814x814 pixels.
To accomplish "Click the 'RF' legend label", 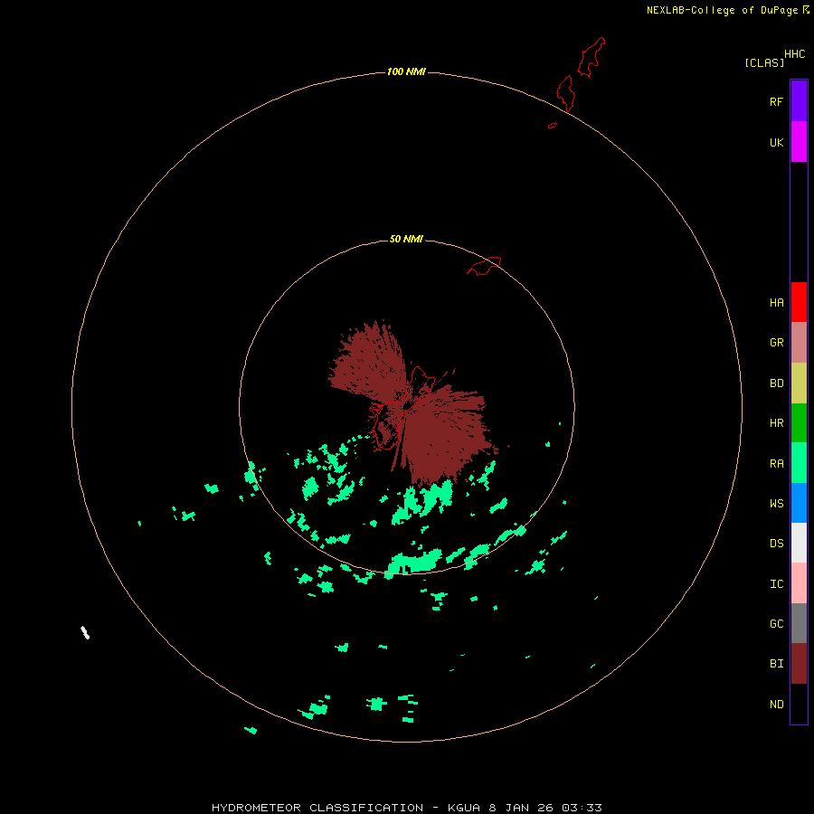I will [776, 102].
